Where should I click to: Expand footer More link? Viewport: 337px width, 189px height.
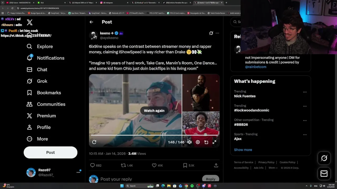[273, 168]
